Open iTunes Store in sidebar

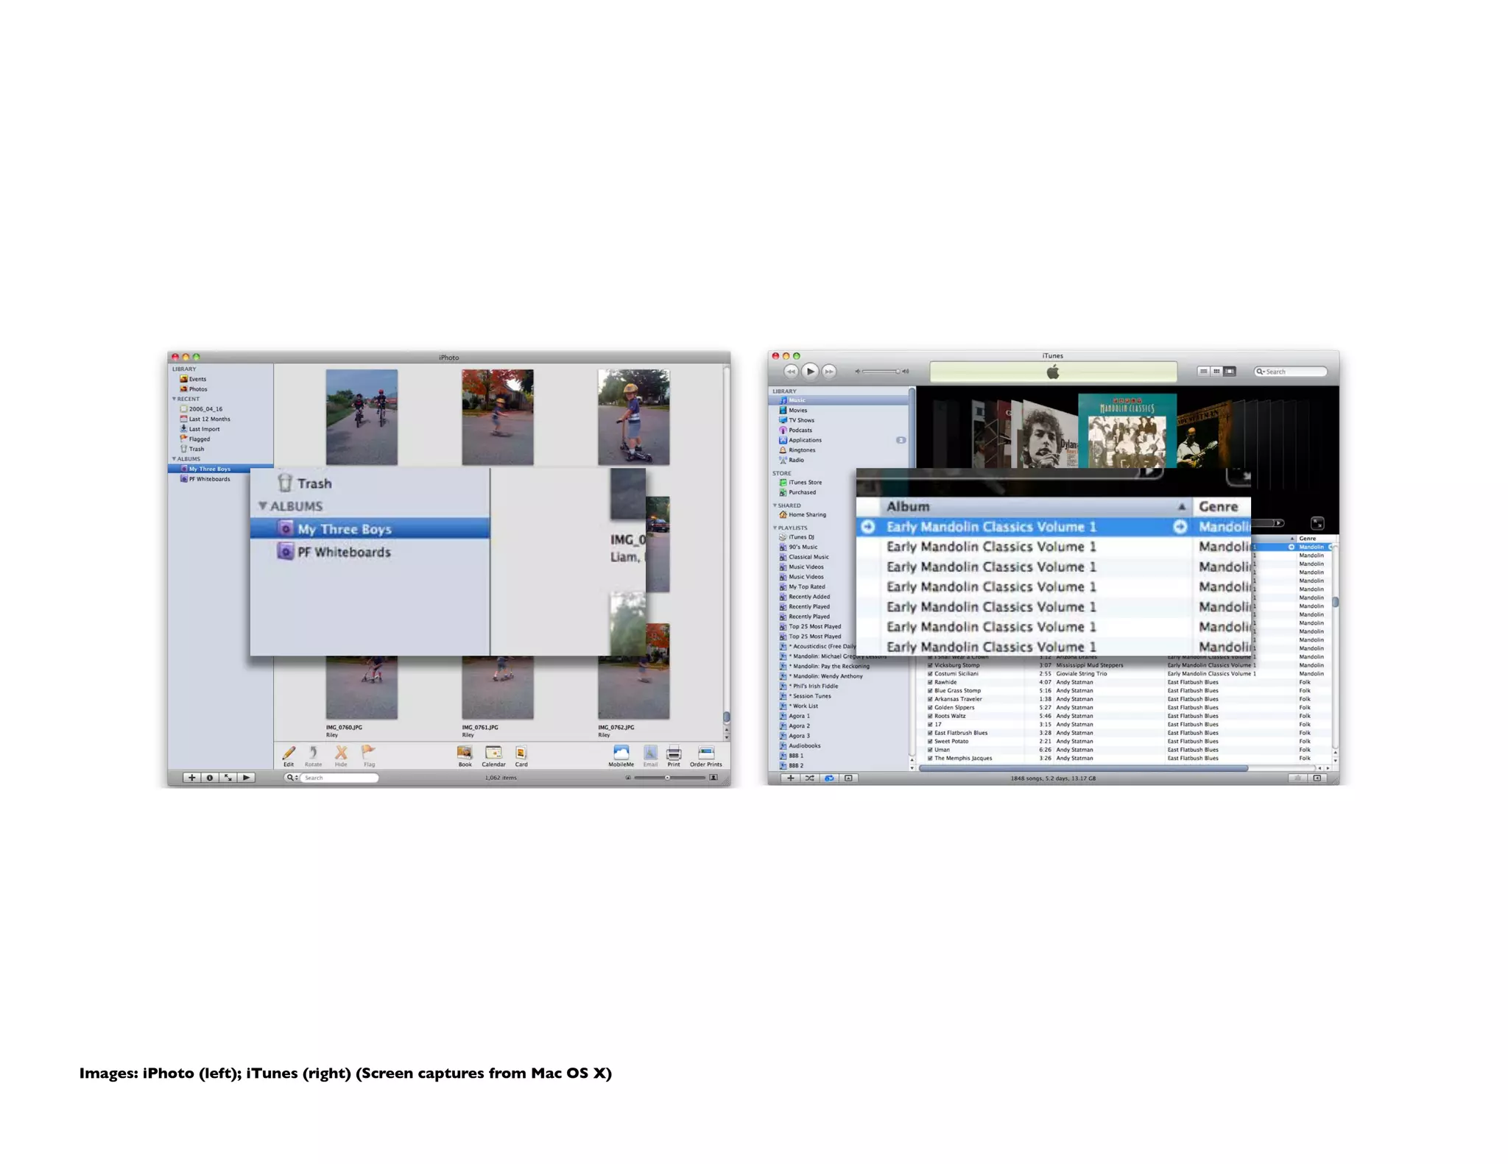(800, 483)
